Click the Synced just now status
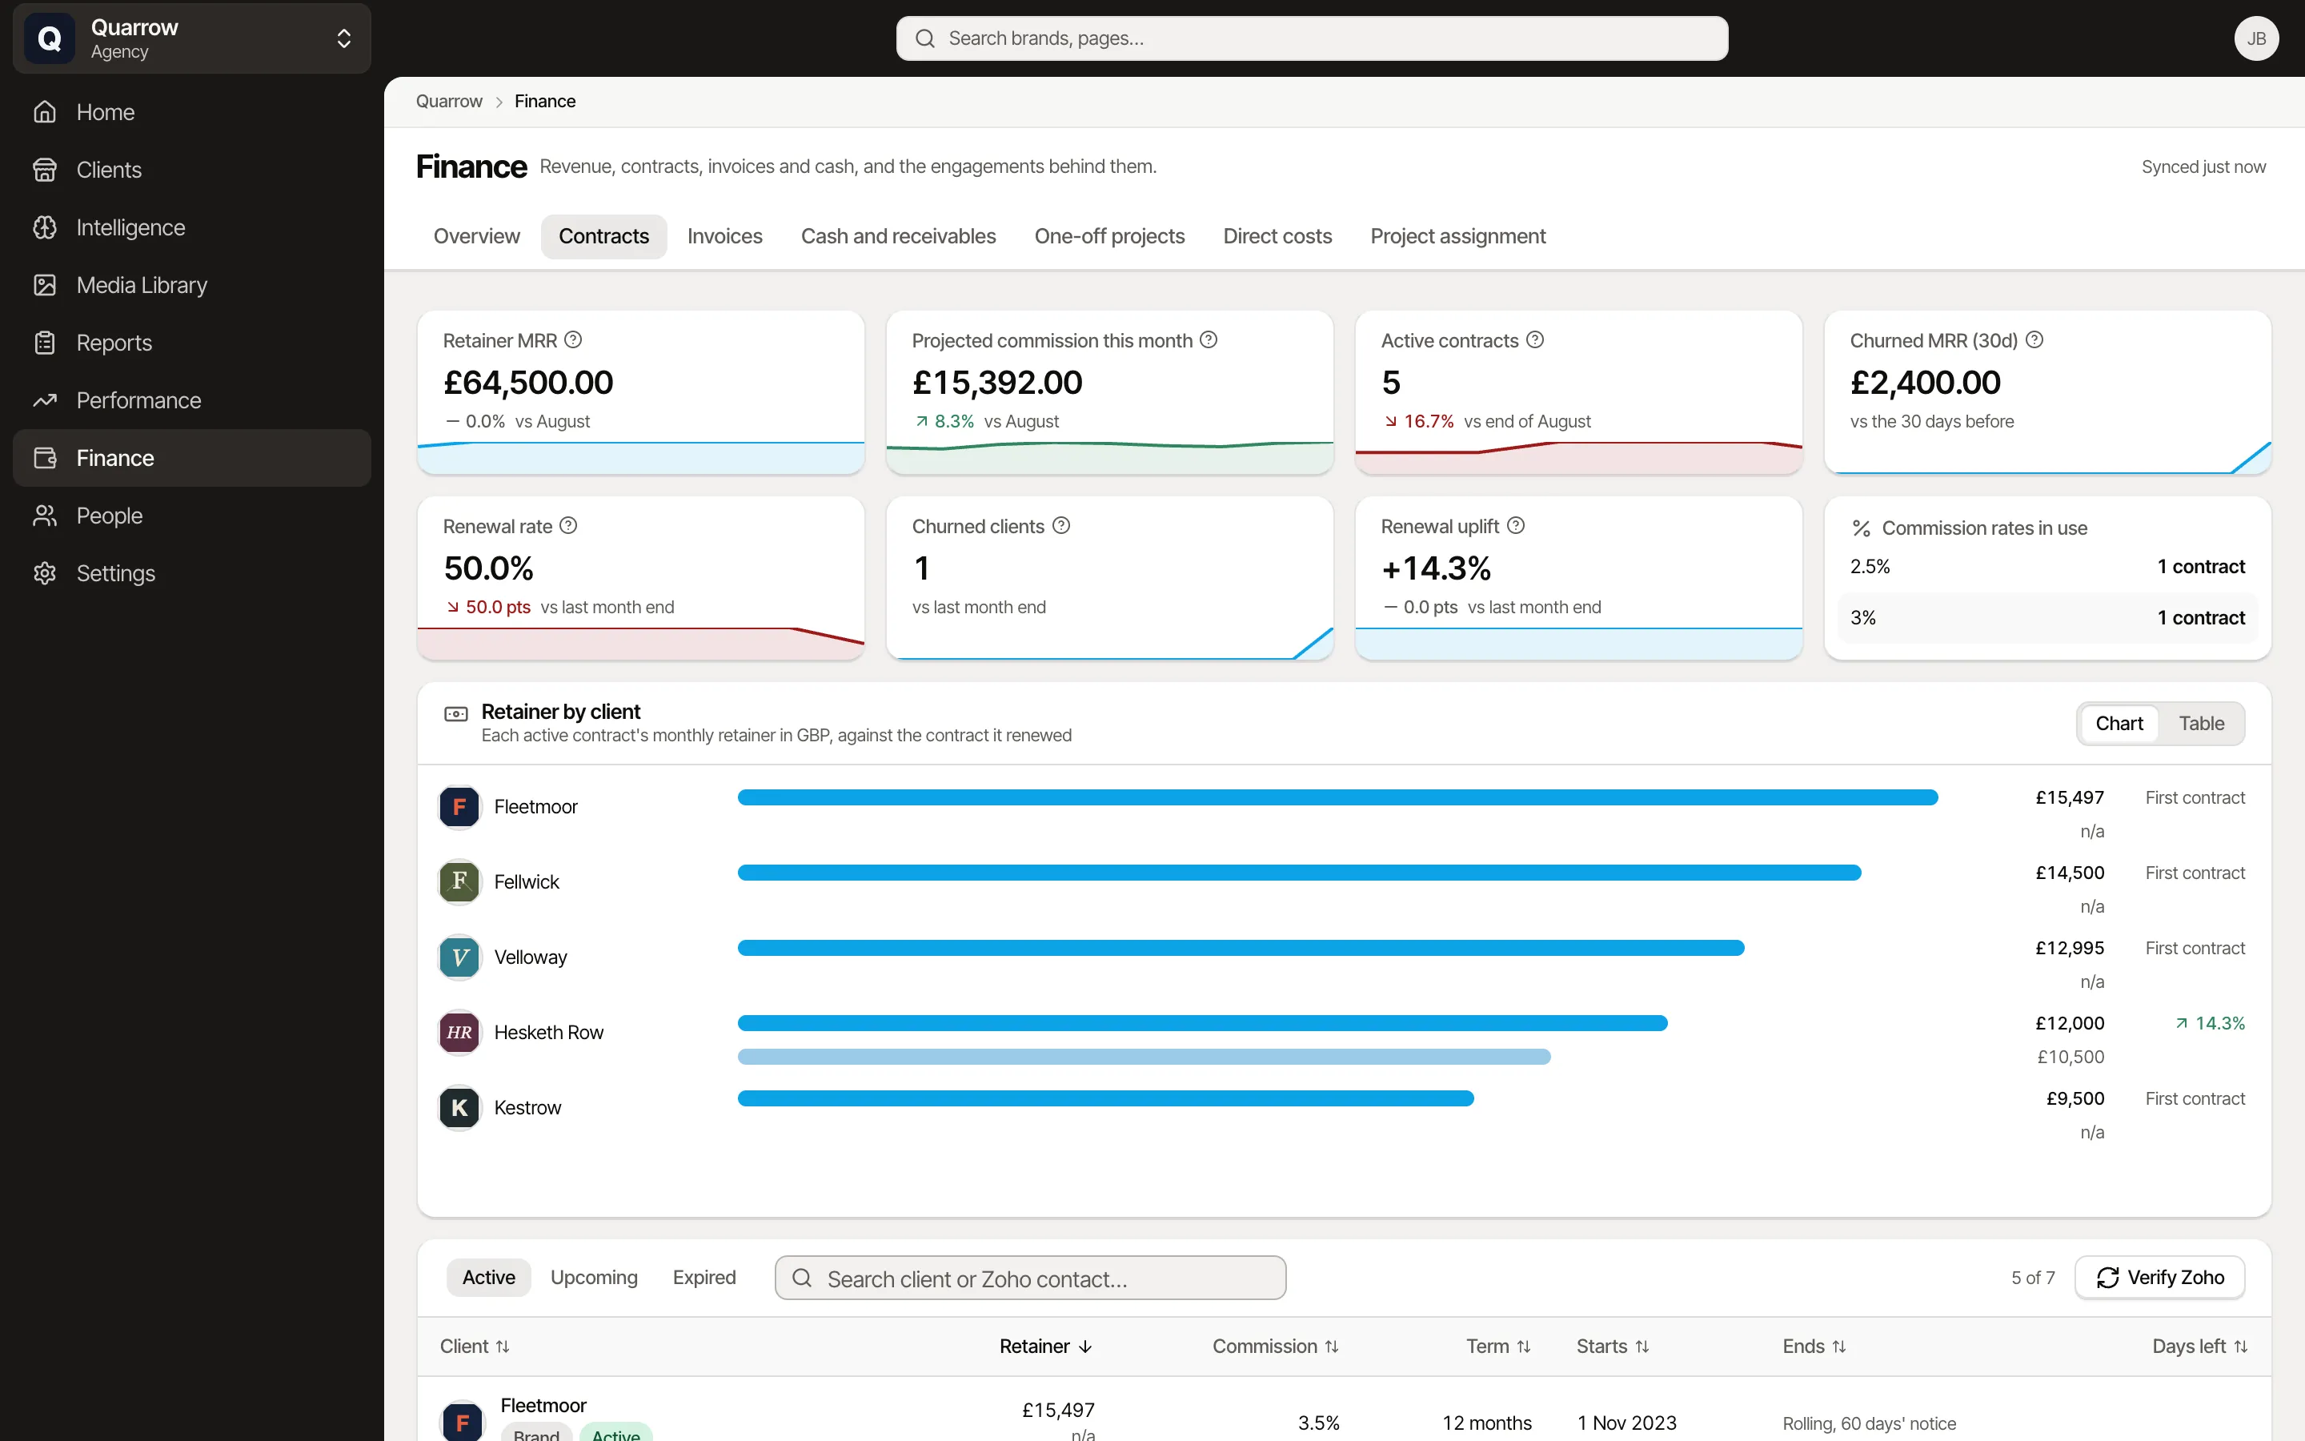 coord(2203,167)
